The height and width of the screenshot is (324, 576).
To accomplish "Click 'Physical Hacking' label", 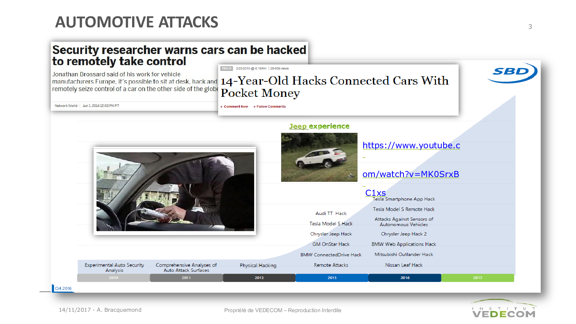I will coord(258,265).
